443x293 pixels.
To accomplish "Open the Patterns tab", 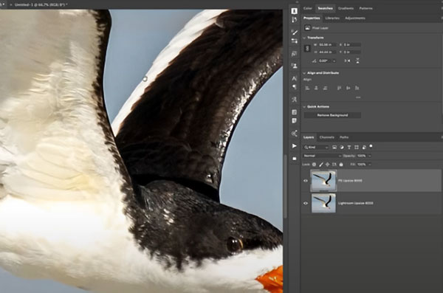I will coord(366,8).
